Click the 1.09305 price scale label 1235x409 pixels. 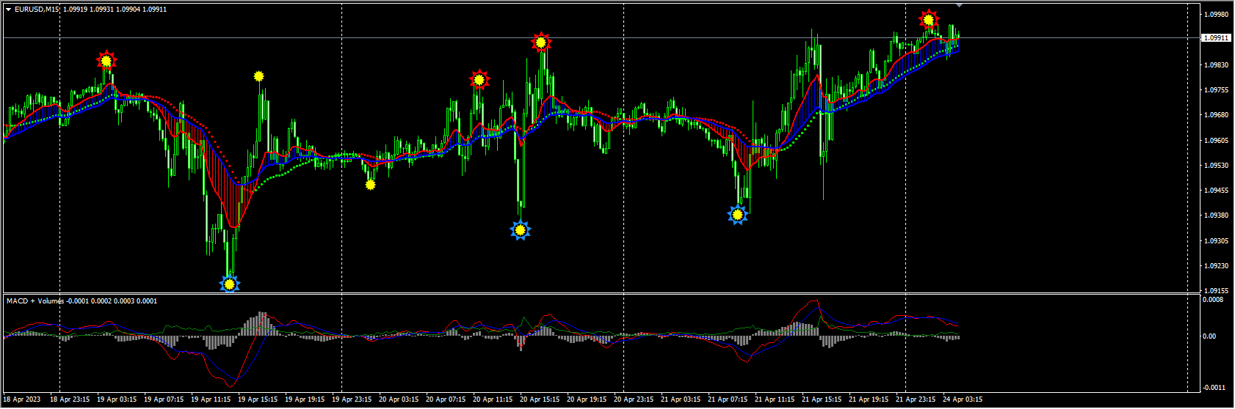pos(1217,241)
